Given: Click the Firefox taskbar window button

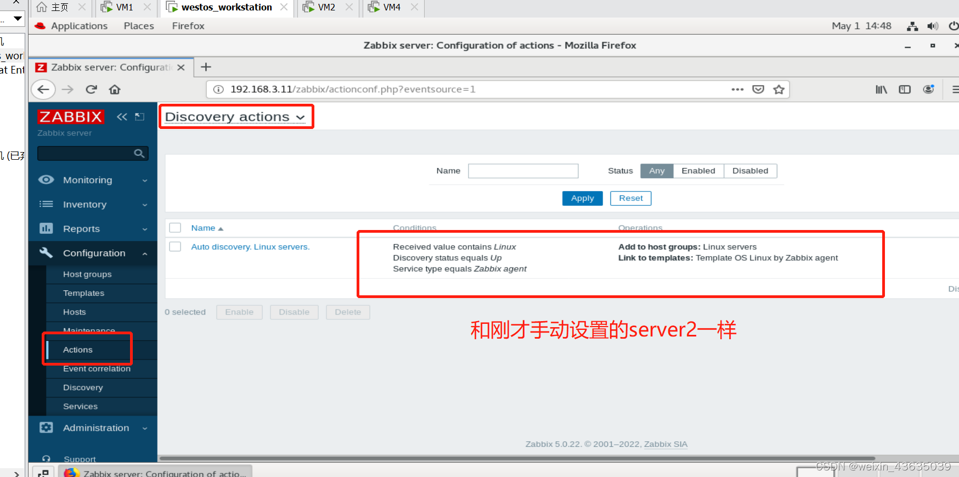Looking at the screenshot, I should [x=155, y=472].
